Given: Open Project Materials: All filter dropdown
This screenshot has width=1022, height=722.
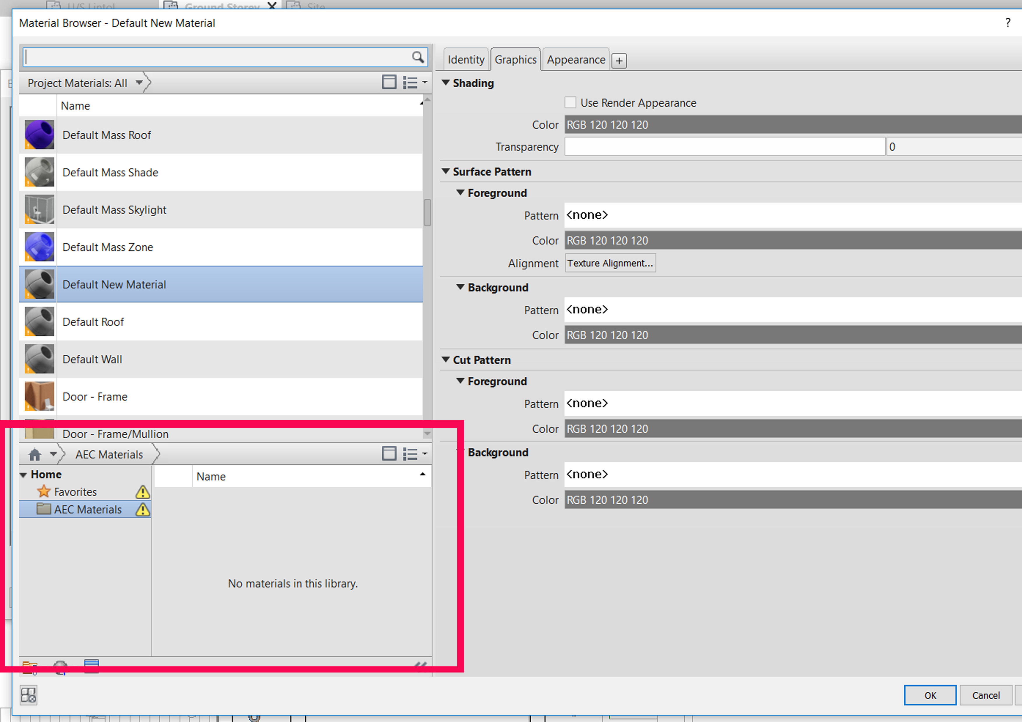Looking at the screenshot, I should 139,83.
